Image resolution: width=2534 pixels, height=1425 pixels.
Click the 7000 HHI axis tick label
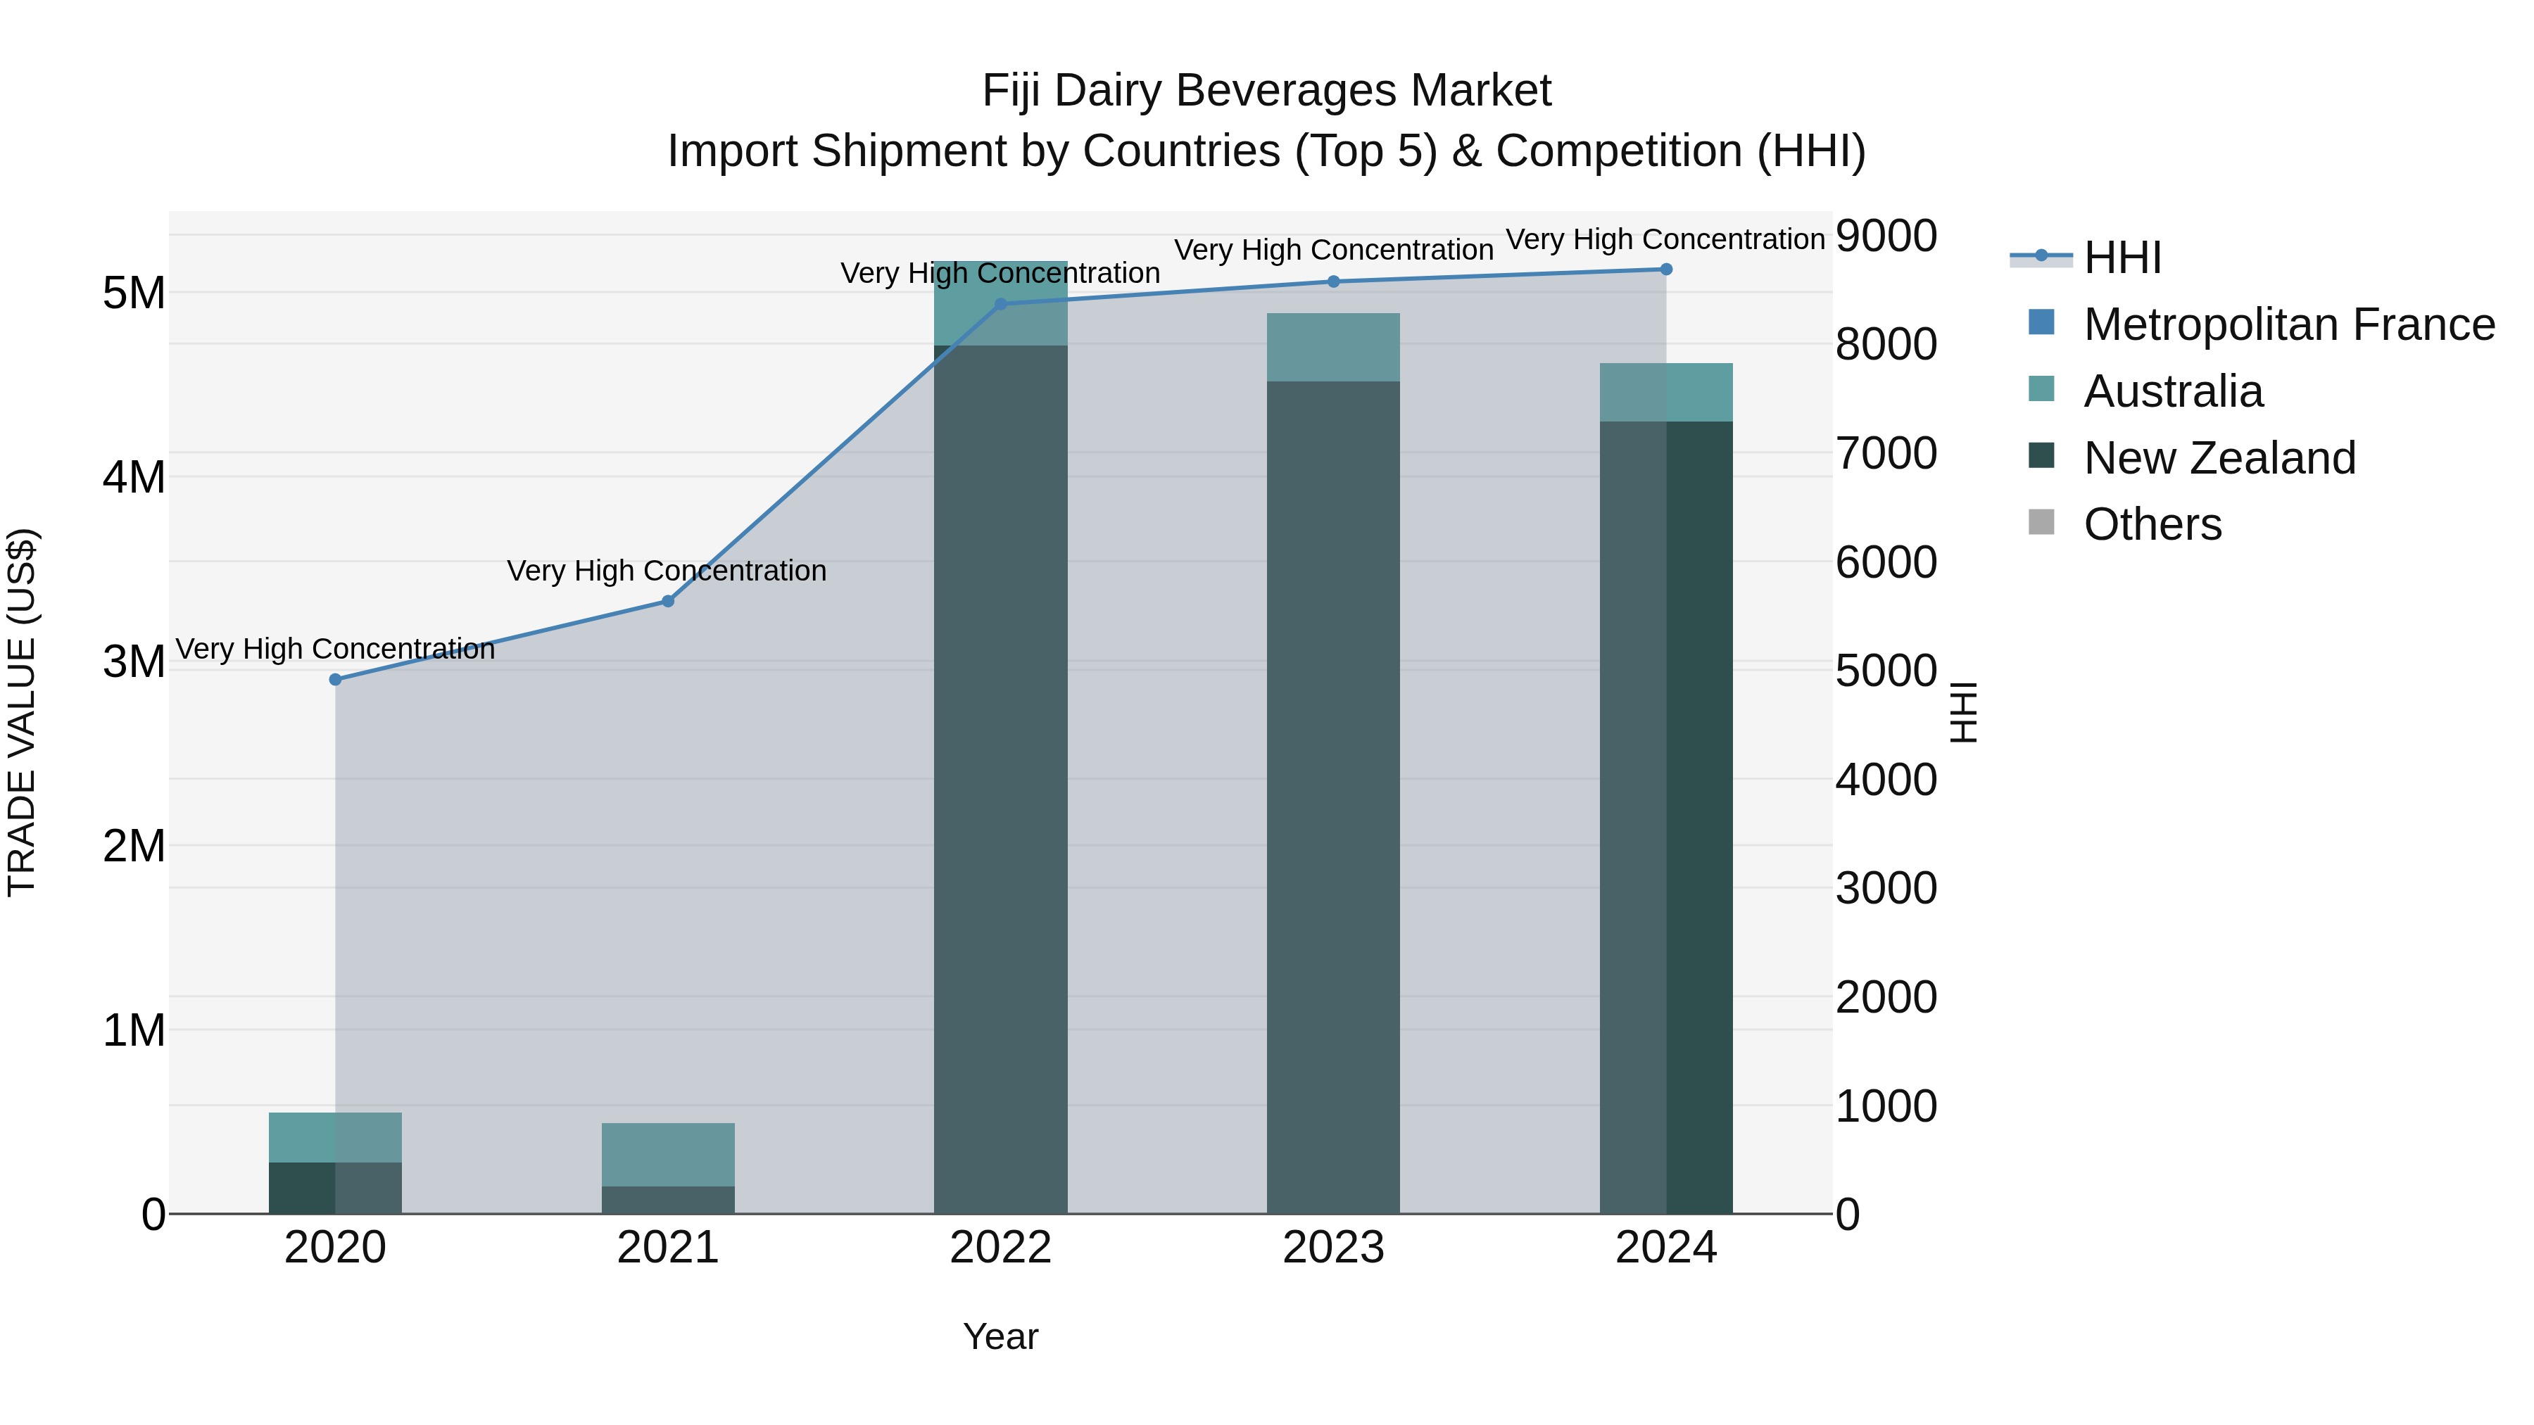1886,453
